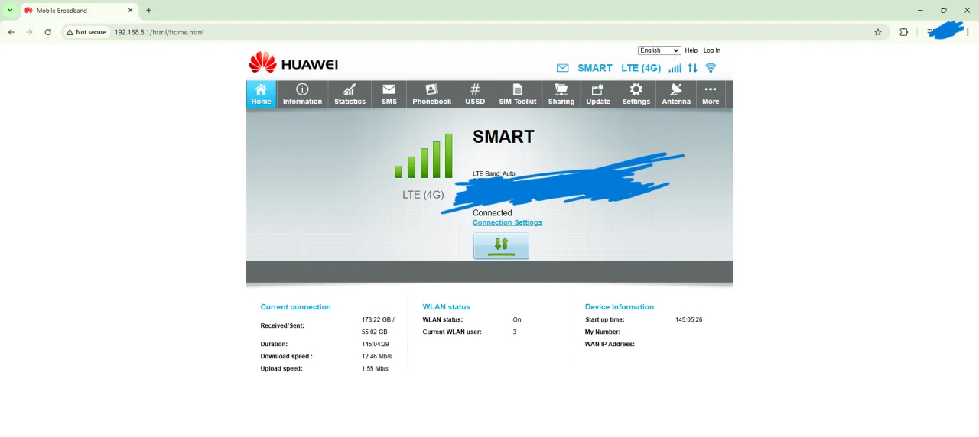The width and height of the screenshot is (979, 437).
Task: Open the tab search dropdown arrow
Action: pyautogui.click(x=10, y=10)
